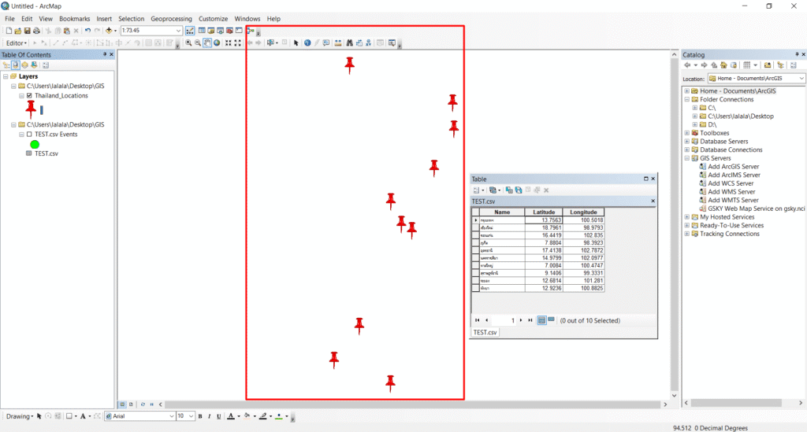Go to the last record in the table
This screenshot has height=432, width=807.
coord(530,320)
